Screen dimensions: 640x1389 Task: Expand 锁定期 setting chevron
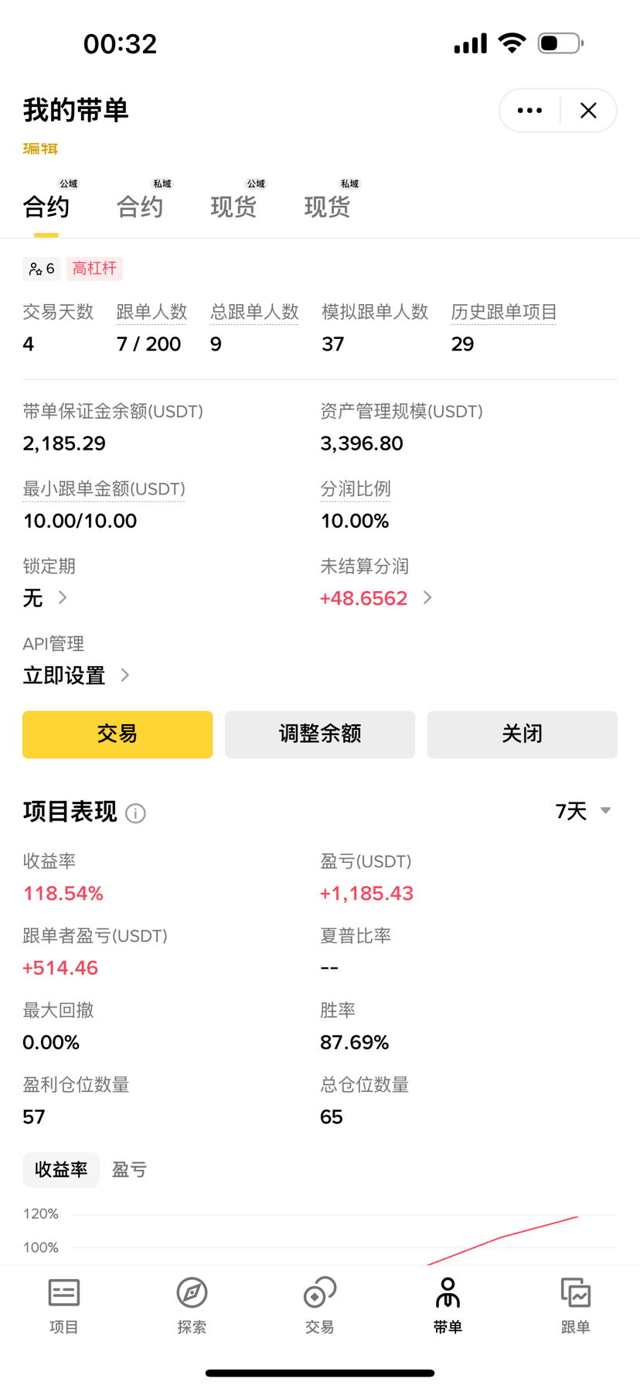pyautogui.click(x=63, y=597)
